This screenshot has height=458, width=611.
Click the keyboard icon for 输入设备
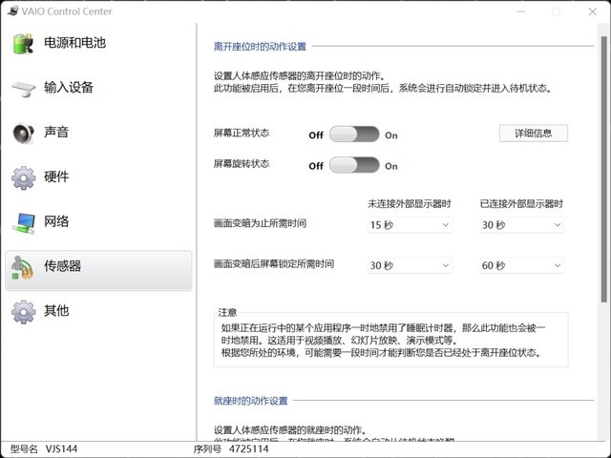23,88
